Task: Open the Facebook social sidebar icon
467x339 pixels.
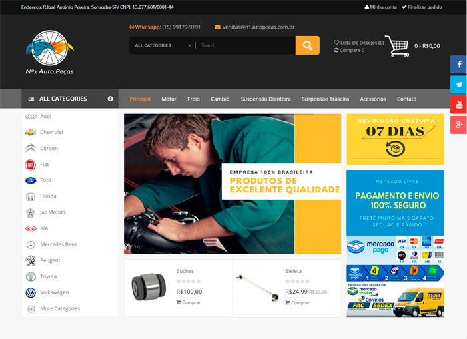Action: [x=458, y=65]
